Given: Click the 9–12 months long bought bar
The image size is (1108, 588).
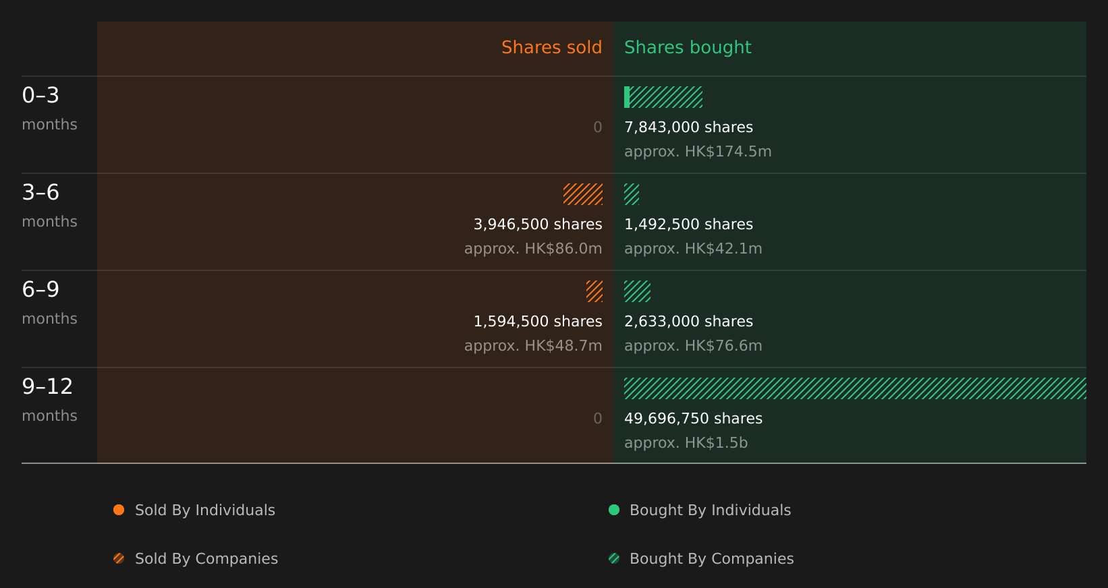Looking at the screenshot, I should (855, 388).
